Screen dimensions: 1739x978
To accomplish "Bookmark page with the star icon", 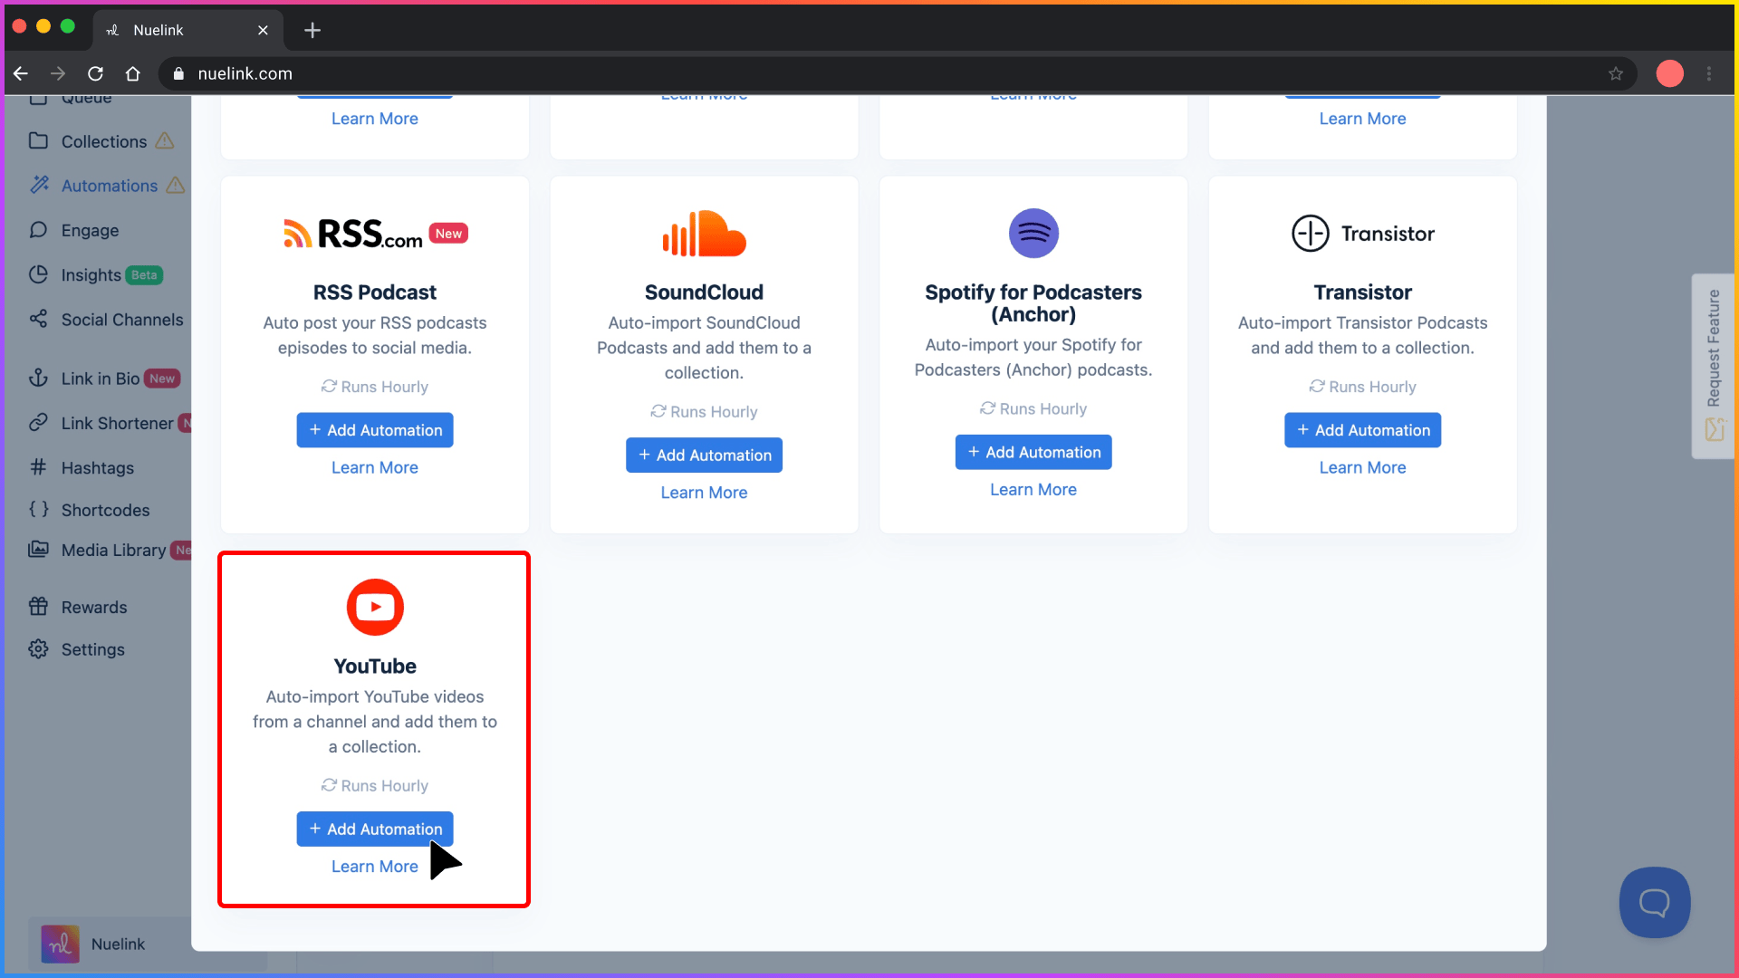I will click(1616, 73).
